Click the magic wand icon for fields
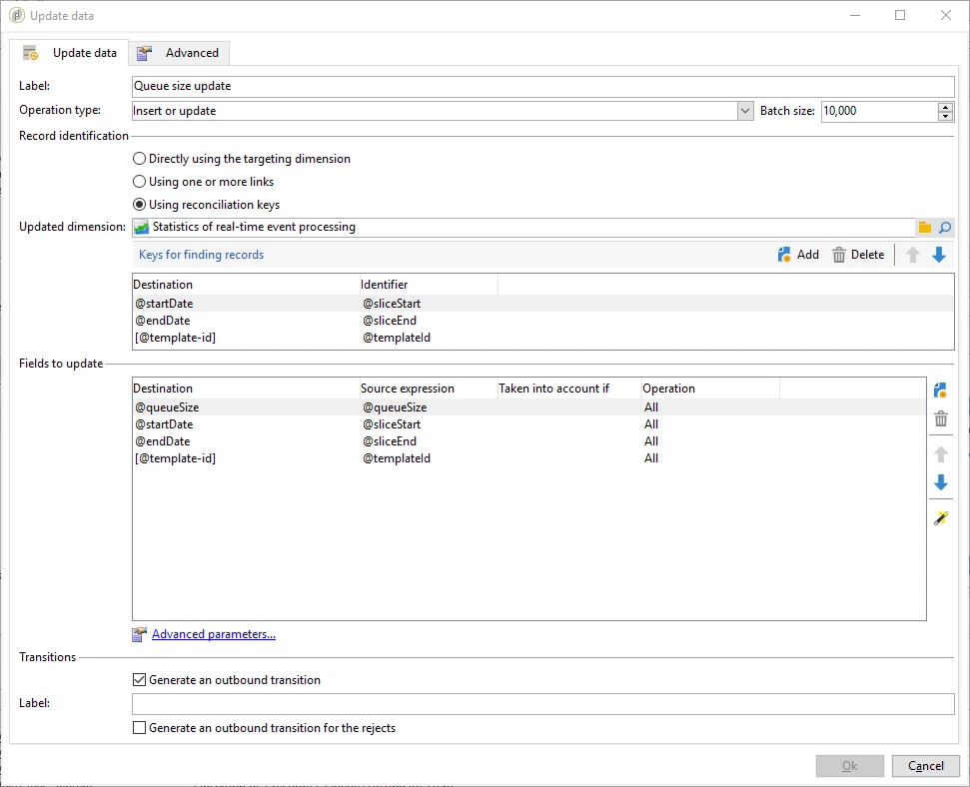The width and height of the screenshot is (970, 787). 941,518
